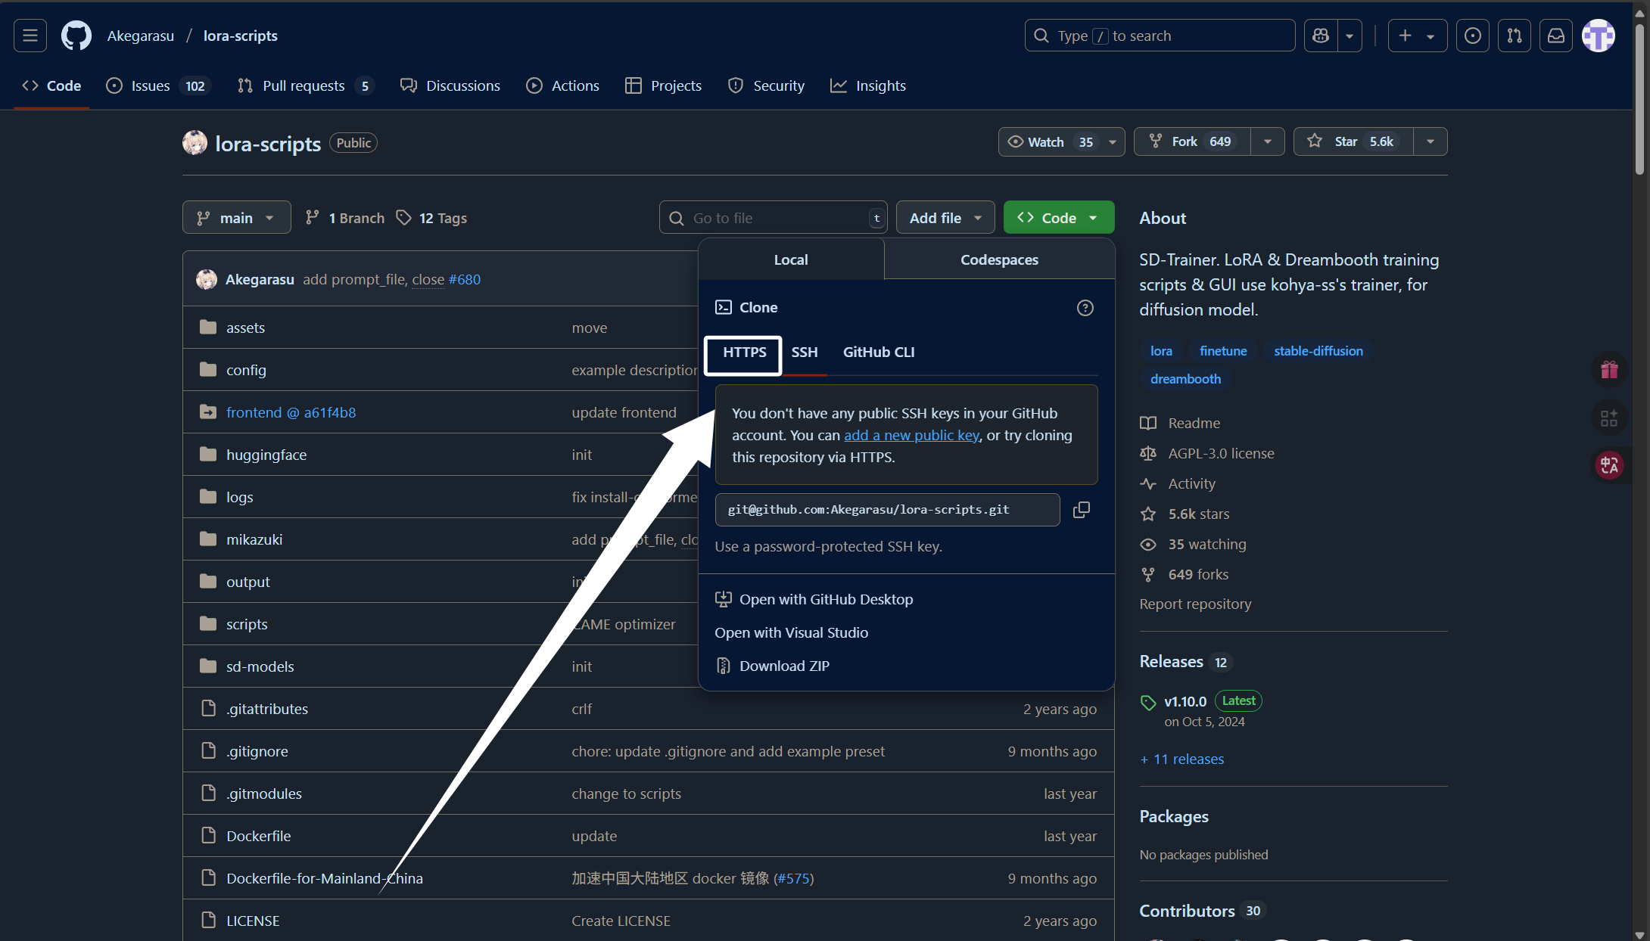Viewport: 1650px width, 941px height.
Task: Open clone help question mark icon
Action: click(1085, 308)
